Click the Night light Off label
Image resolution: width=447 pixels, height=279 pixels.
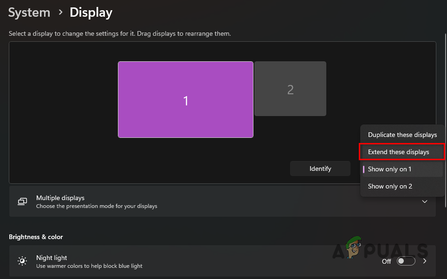pos(386,261)
